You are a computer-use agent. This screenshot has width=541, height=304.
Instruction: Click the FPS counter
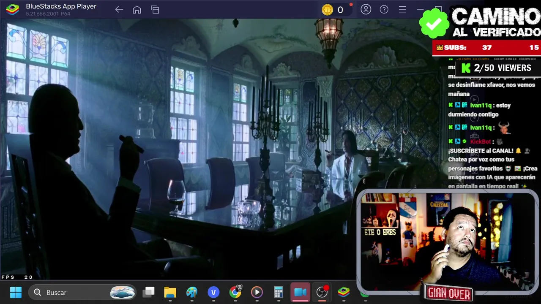point(17,277)
